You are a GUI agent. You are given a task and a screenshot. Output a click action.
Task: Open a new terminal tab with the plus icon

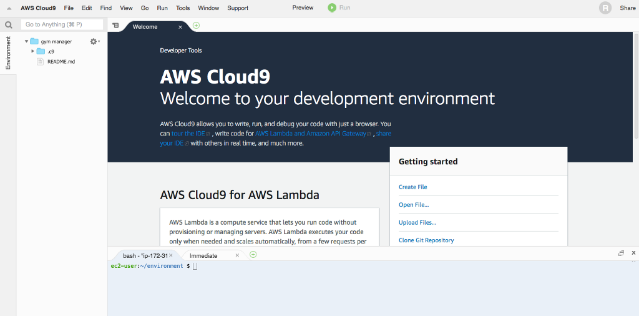click(x=253, y=255)
